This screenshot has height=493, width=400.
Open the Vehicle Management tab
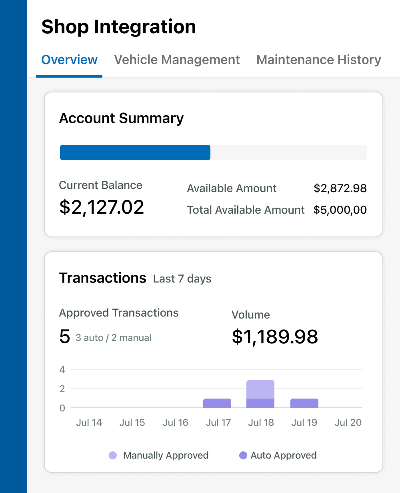177,60
